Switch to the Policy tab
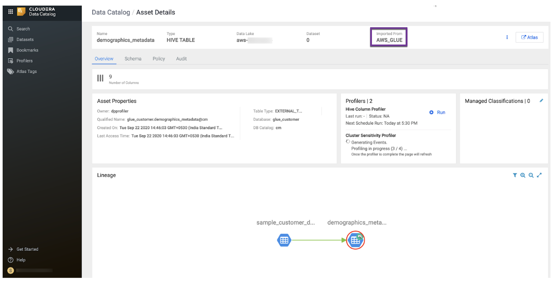This screenshot has height=281, width=554. point(158,59)
